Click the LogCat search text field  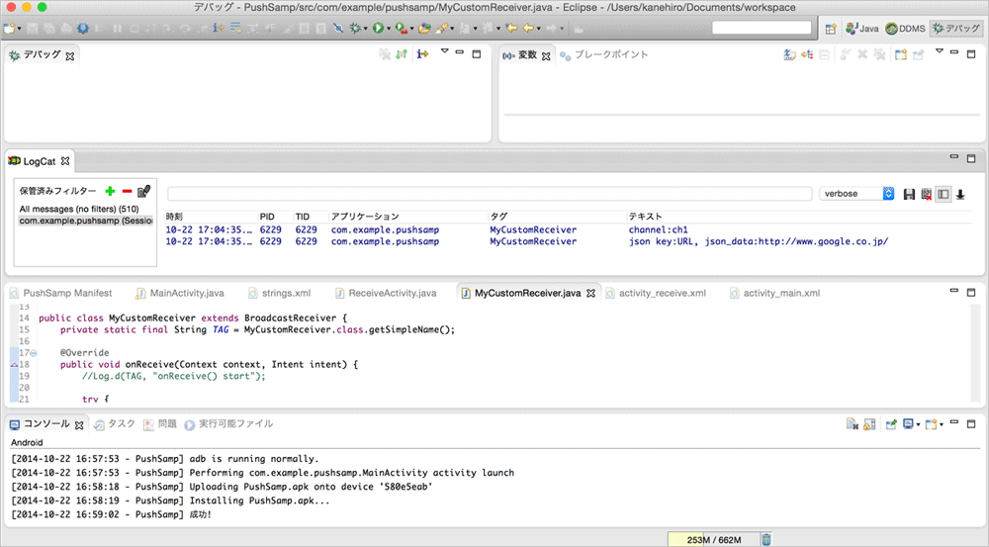coord(490,194)
